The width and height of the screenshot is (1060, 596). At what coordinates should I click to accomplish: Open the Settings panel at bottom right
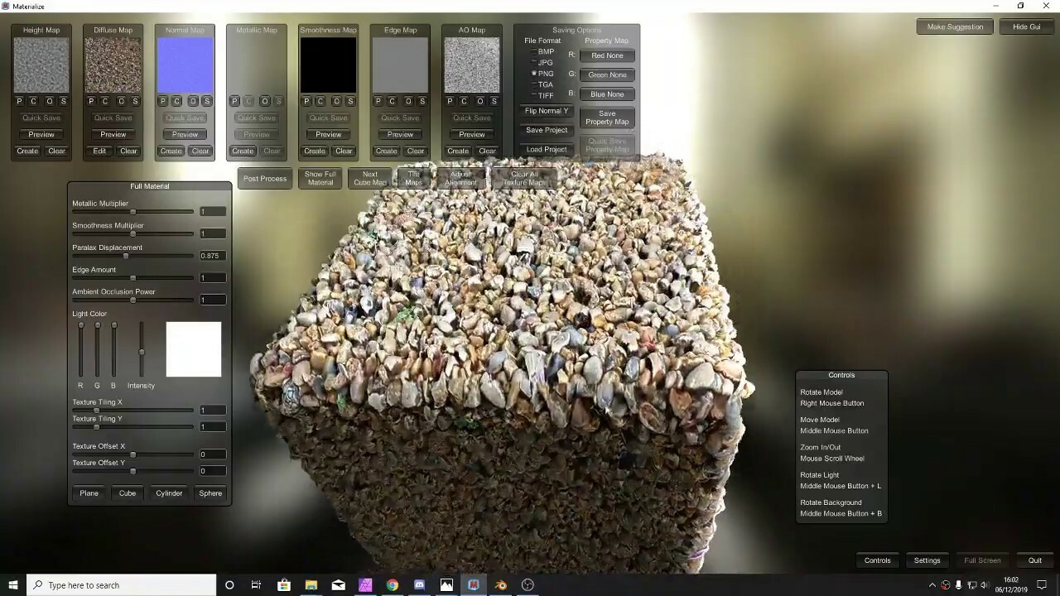pos(927,560)
